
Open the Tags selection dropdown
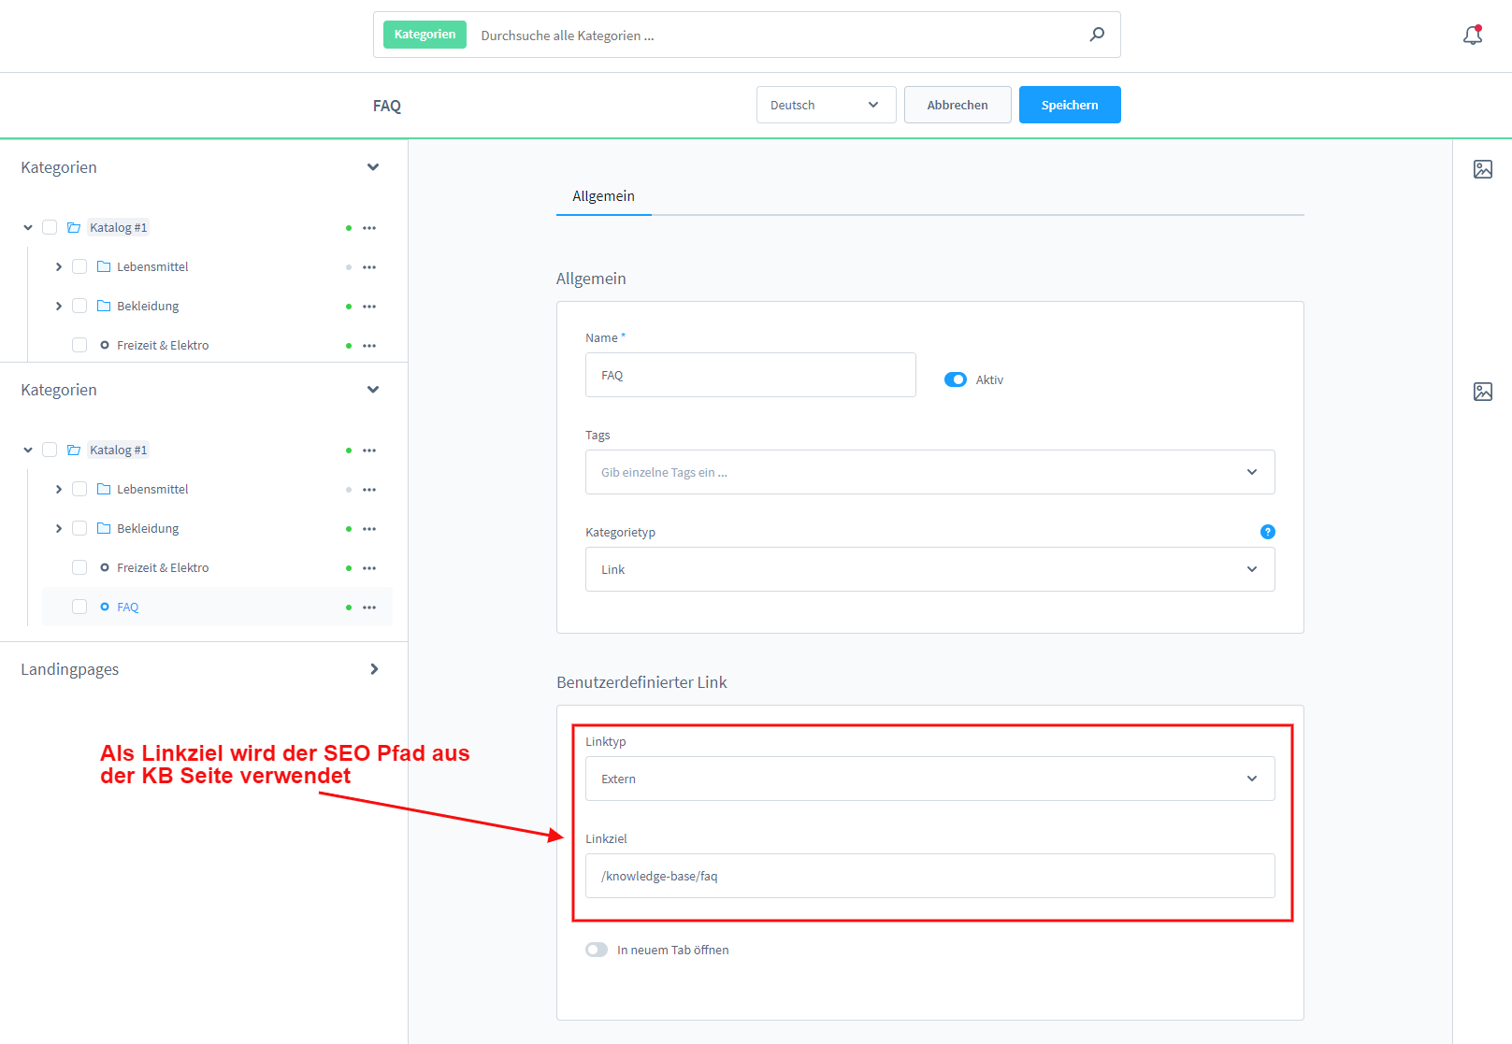click(x=930, y=472)
